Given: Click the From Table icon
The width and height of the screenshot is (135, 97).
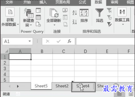Looking at the screenshot, I should click(x=38, y=17).
